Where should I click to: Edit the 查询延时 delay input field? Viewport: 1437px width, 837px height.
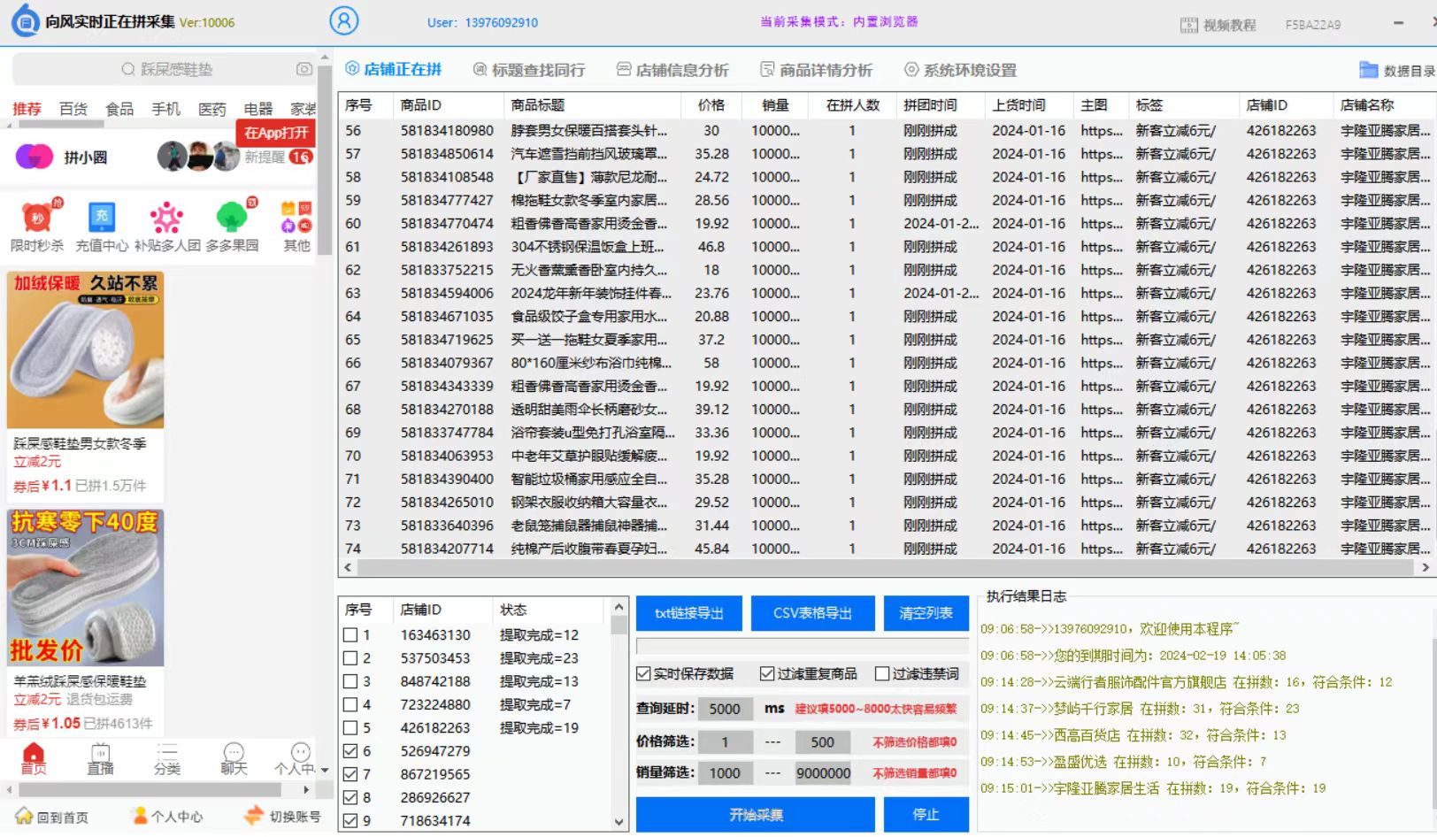(x=725, y=709)
